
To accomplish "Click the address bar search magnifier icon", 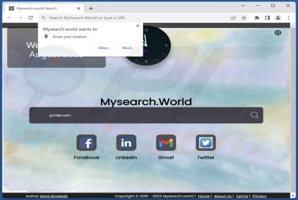I will [x=44, y=18].
